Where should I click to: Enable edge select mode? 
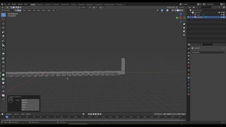(18, 10)
